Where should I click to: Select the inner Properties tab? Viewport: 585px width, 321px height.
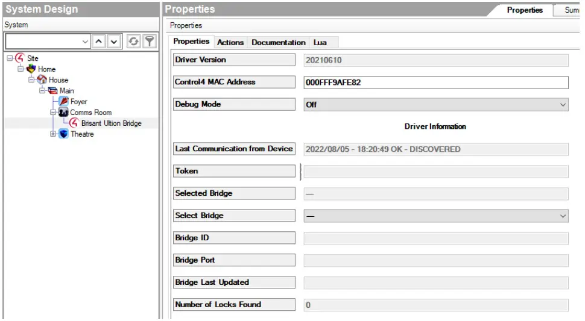tap(191, 42)
